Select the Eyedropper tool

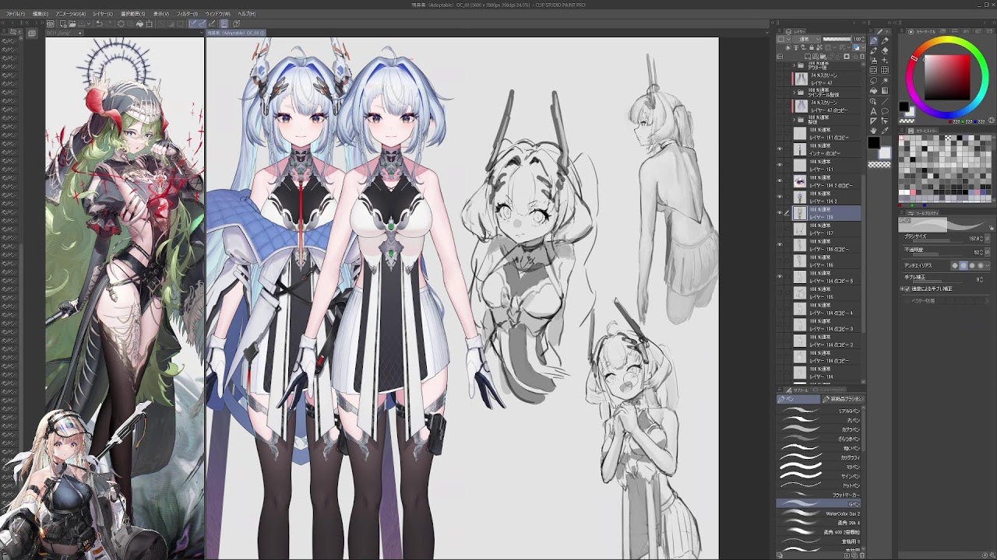pyautogui.click(x=885, y=130)
